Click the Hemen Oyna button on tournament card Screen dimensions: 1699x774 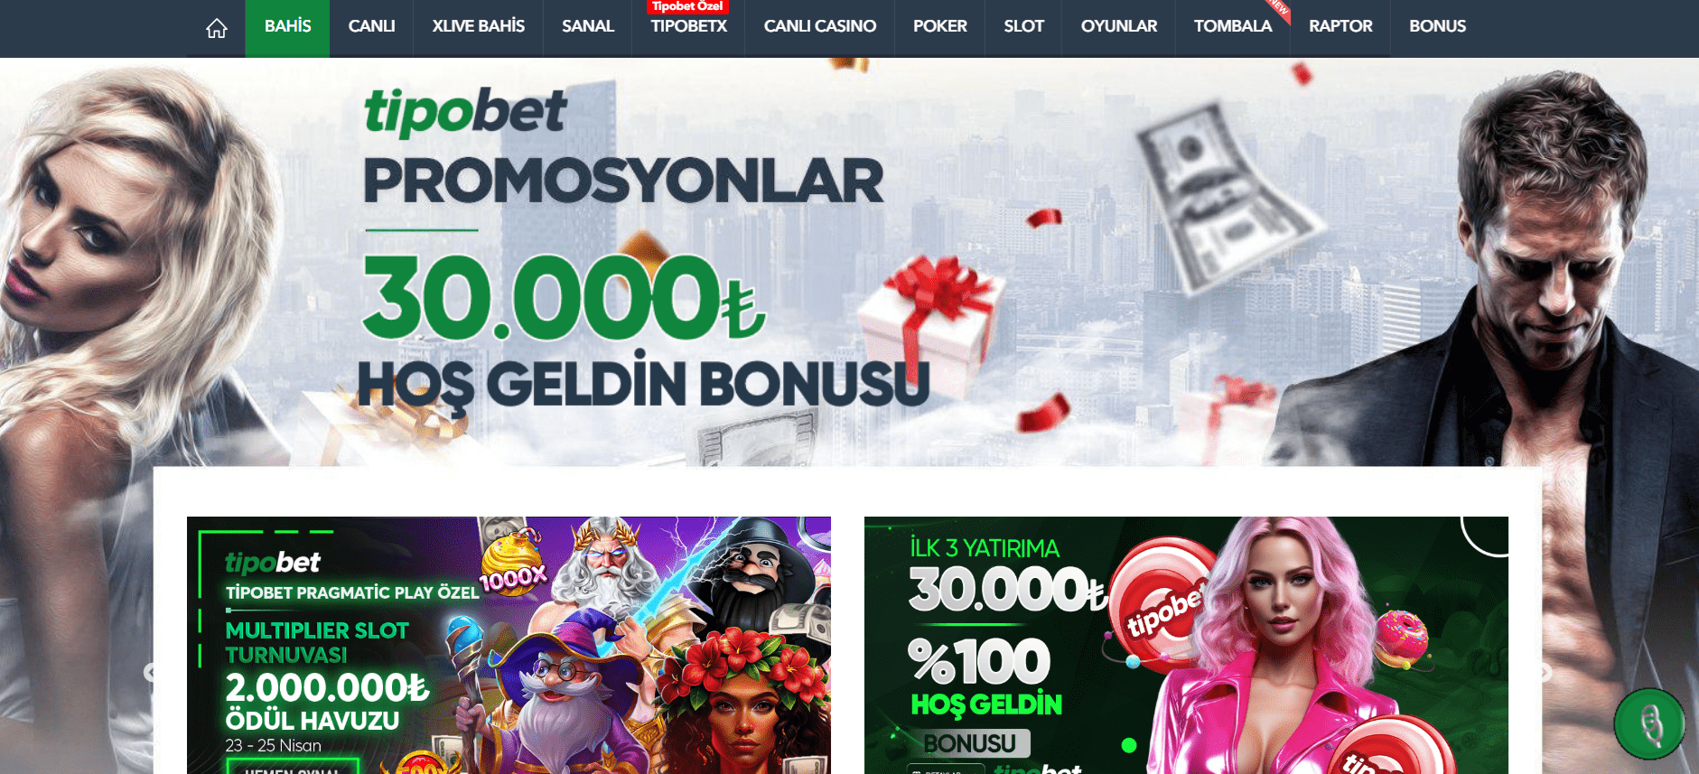[x=293, y=768]
